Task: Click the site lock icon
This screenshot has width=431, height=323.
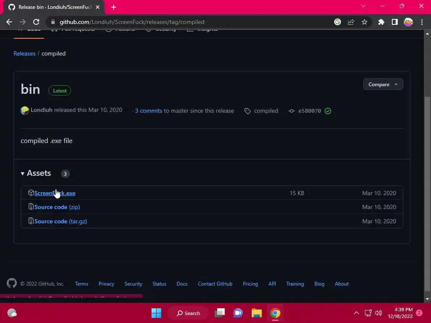Action: coord(53,22)
